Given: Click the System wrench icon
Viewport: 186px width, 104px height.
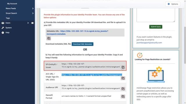Looking at the screenshot, I should 3,28.
